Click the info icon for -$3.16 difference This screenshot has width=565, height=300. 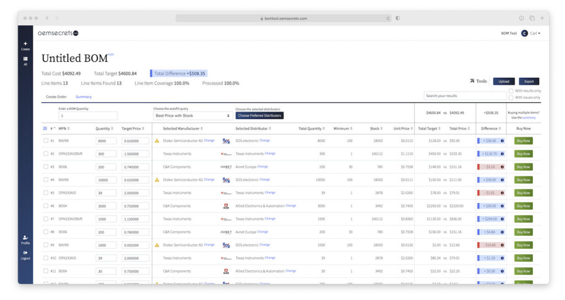tap(502, 167)
